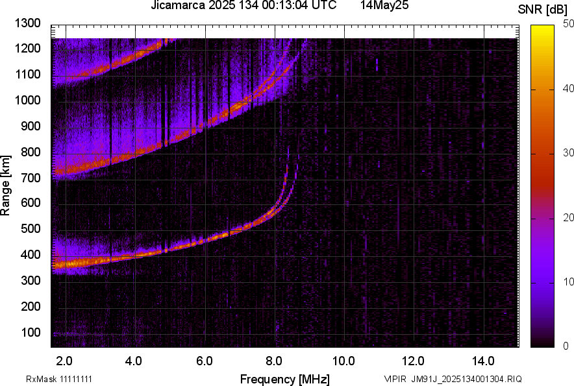Click the date label '14May25'
Image resolution: width=574 pixels, height=386 pixels.
pos(384,5)
